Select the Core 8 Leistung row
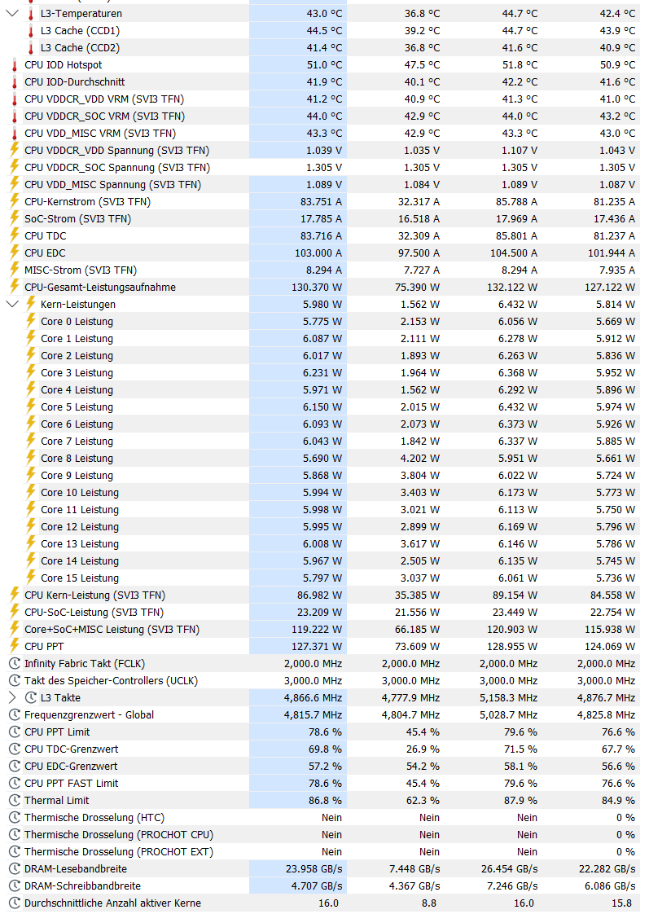Viewport: 649px width, 914px height. pyautogui.click(x=322, y=458)
